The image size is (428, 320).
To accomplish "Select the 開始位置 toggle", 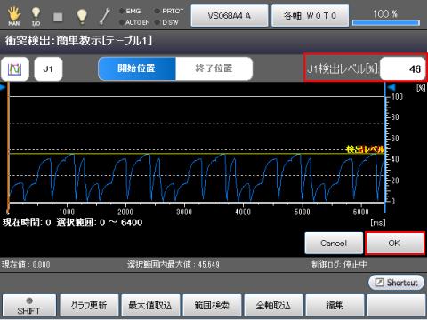I will [x=137, y=68].
